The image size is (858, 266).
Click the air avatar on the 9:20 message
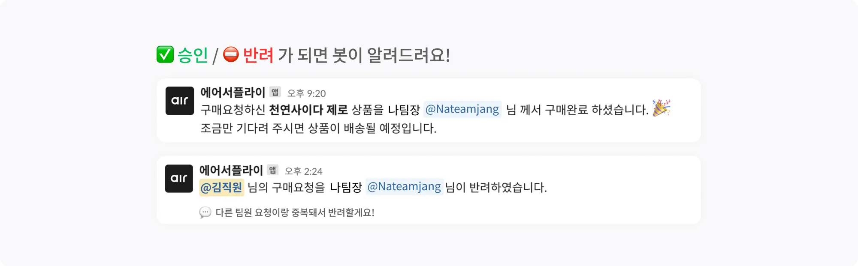(180, 101)
